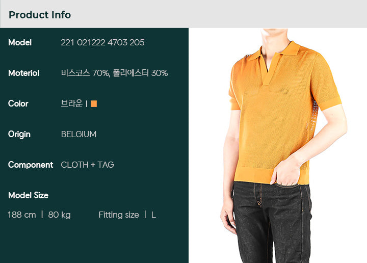Image resolution: width=367 pixels, height=263 pixels.
Task: Click the material text 비스코스 70%, 폴리에스터 30%
Action: pyautogui.click(x=114, y=73)
